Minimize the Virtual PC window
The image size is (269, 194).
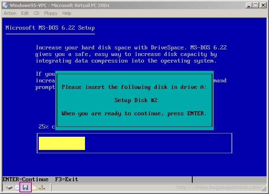pos(249,5)
